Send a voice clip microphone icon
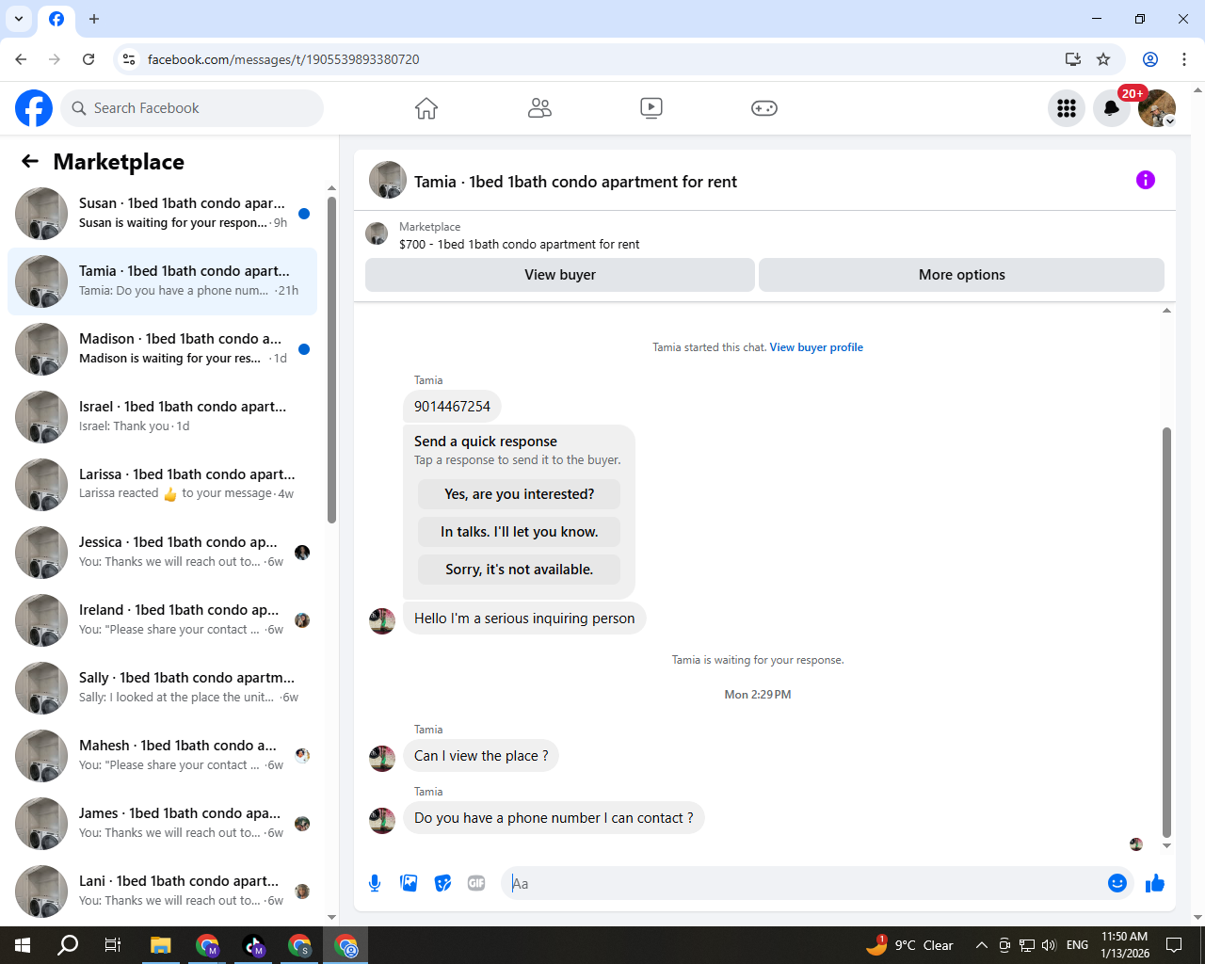 tap(375, 883)
